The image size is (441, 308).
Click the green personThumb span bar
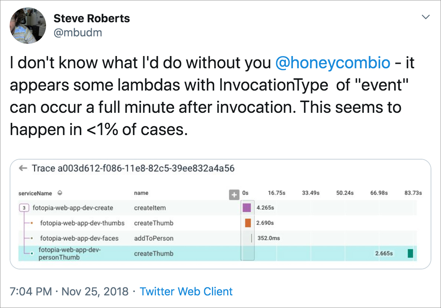coord(410,253)
